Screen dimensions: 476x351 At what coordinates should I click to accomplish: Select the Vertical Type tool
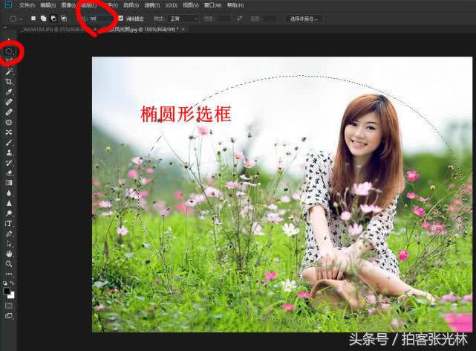coord(8,223)
